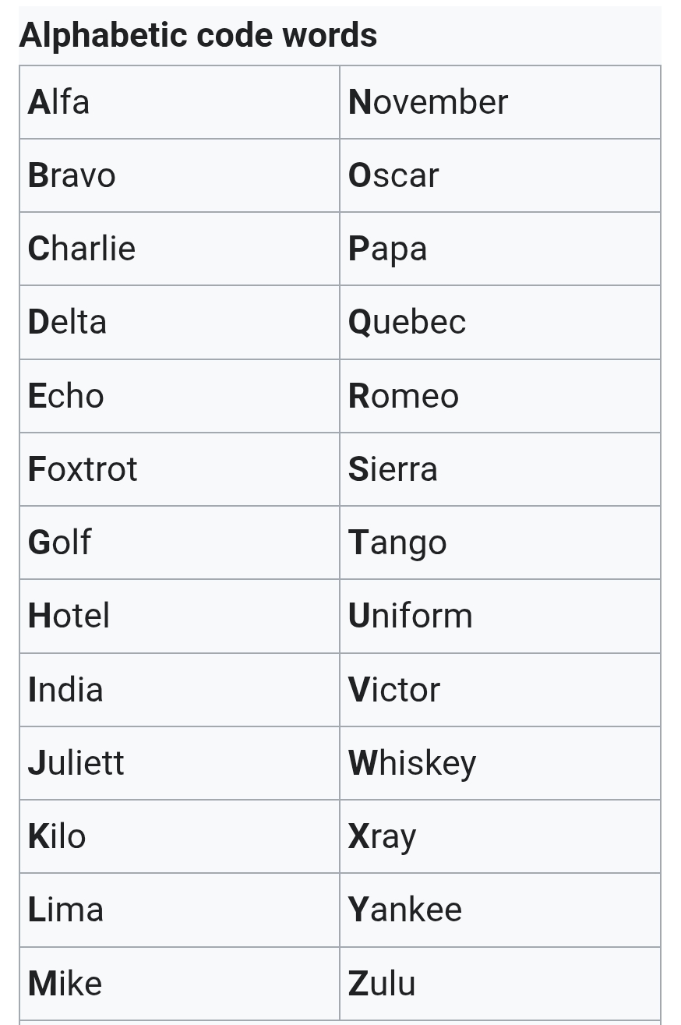
Task: Select the Uniform table cell
Action: 411,616
